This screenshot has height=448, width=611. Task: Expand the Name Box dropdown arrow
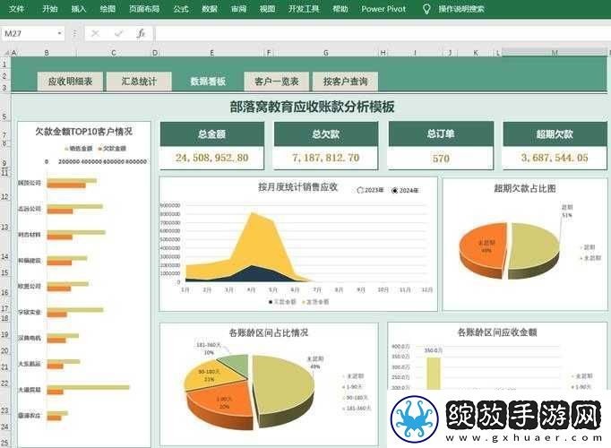tap(60, 33)
